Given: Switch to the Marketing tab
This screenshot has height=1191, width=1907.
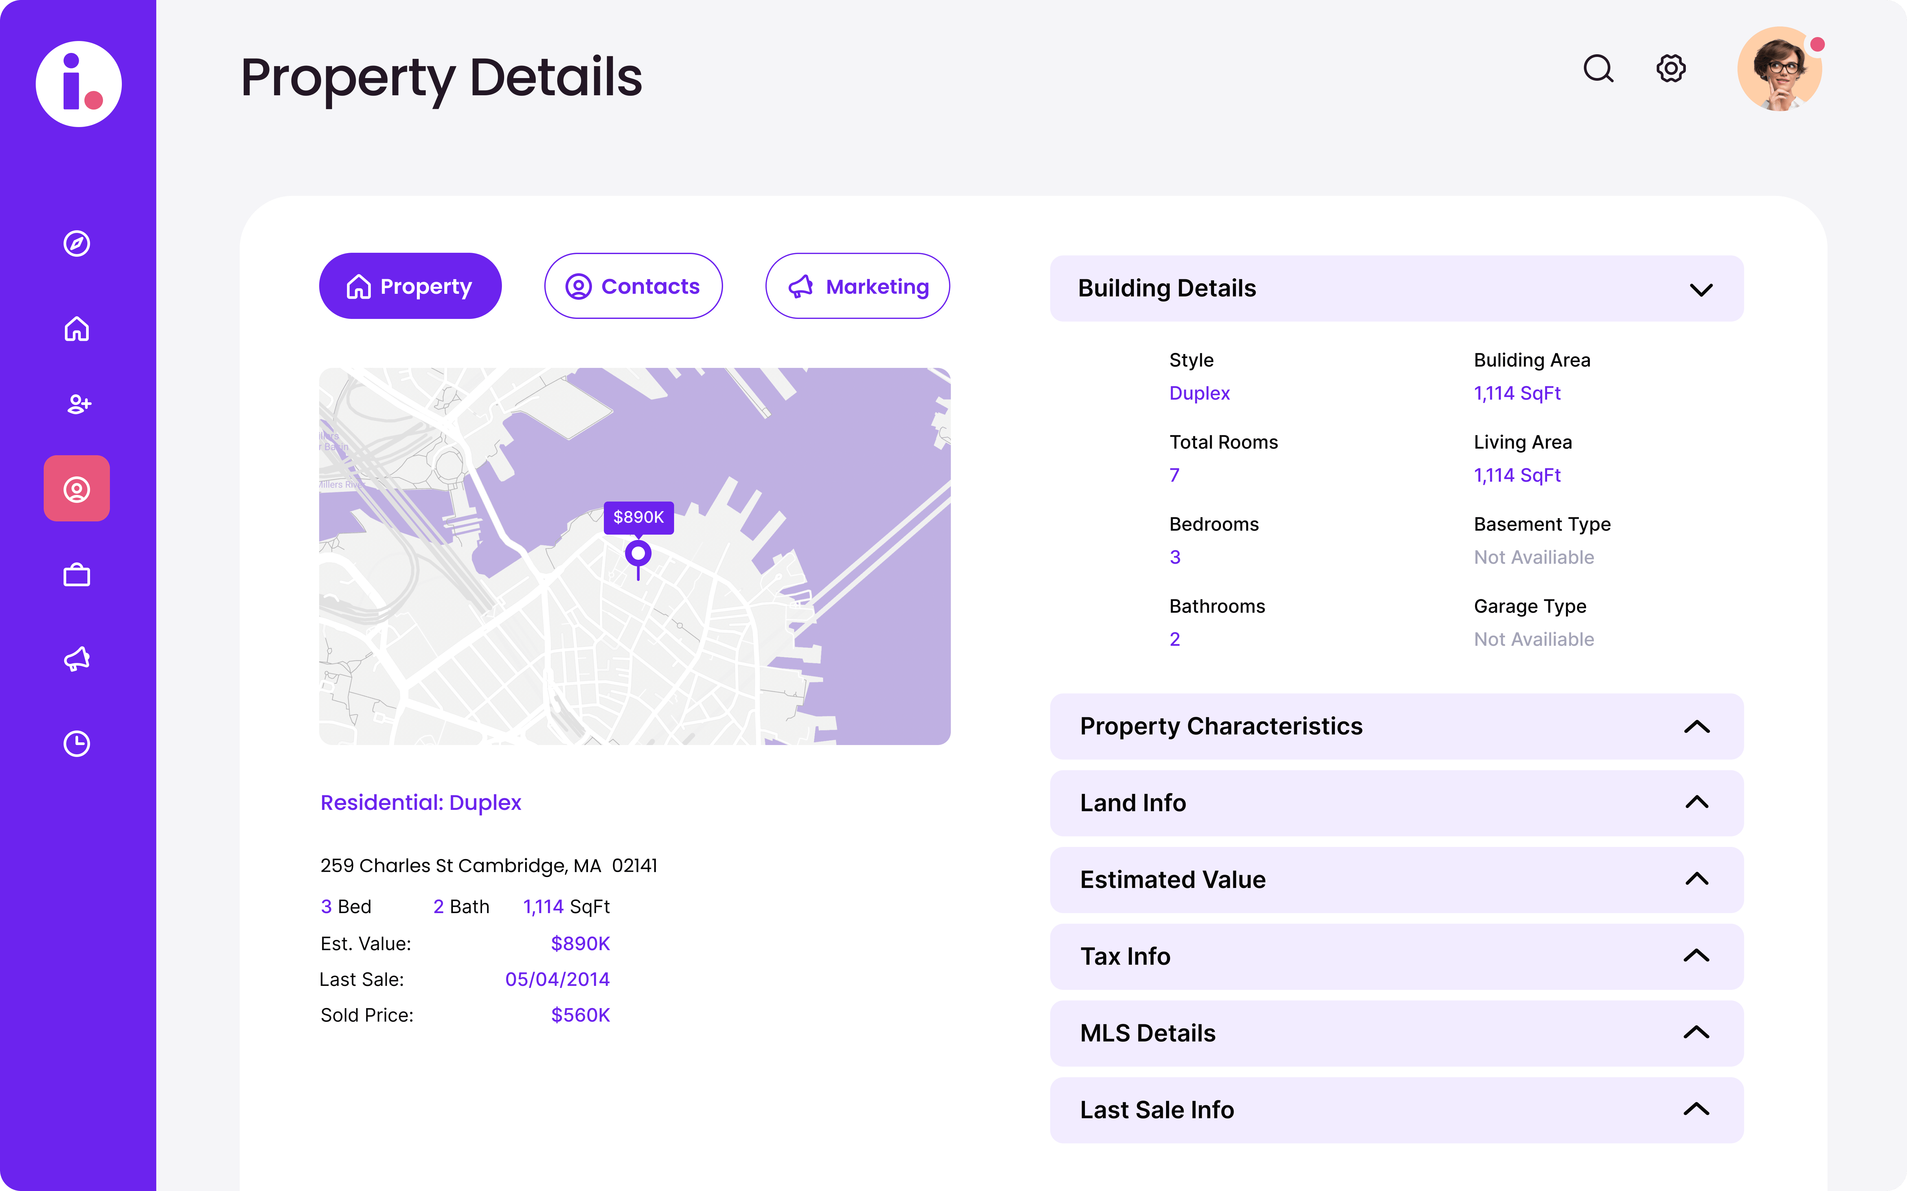Looking at the screenshot, I should pos(857,286).
